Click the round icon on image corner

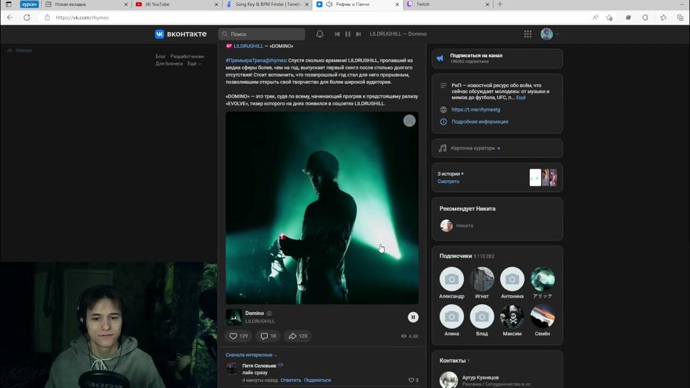[x=410, y=121]
